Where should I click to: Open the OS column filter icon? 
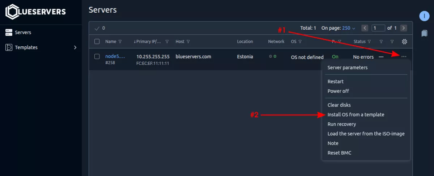tap(300, 42)
